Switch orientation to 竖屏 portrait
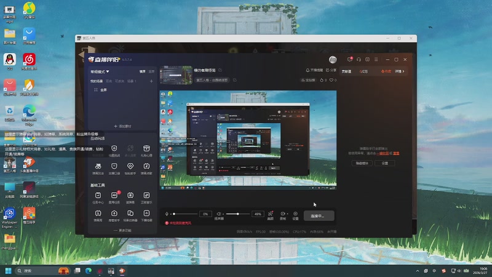This screenshot has height=277, width=492. tap(151, 71)
